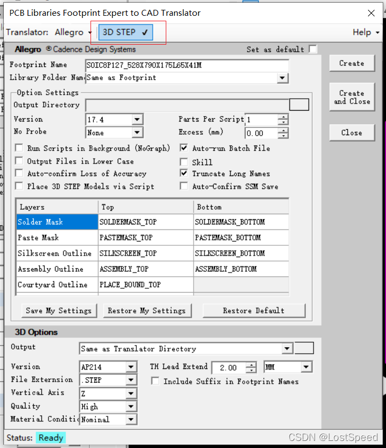
Task: Check the Set as default checkbox
Action: click(x=313, y=49)
